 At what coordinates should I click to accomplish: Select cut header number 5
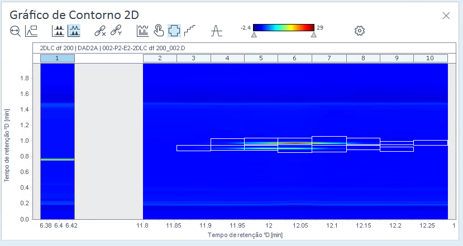pyautogui.click(x=261, y=59)
